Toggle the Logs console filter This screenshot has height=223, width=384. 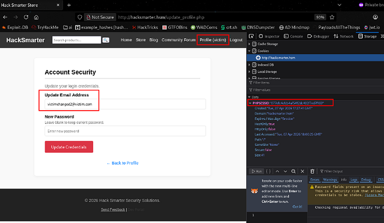click(354, 180)
